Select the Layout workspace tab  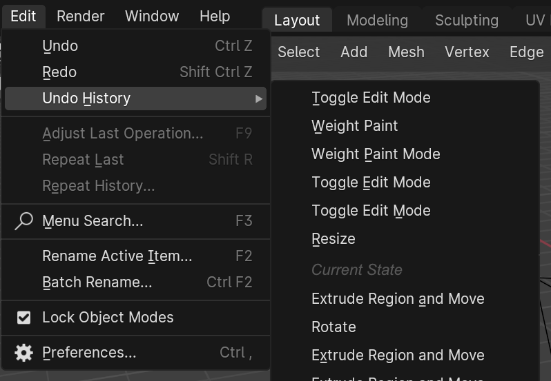(297, 21)
